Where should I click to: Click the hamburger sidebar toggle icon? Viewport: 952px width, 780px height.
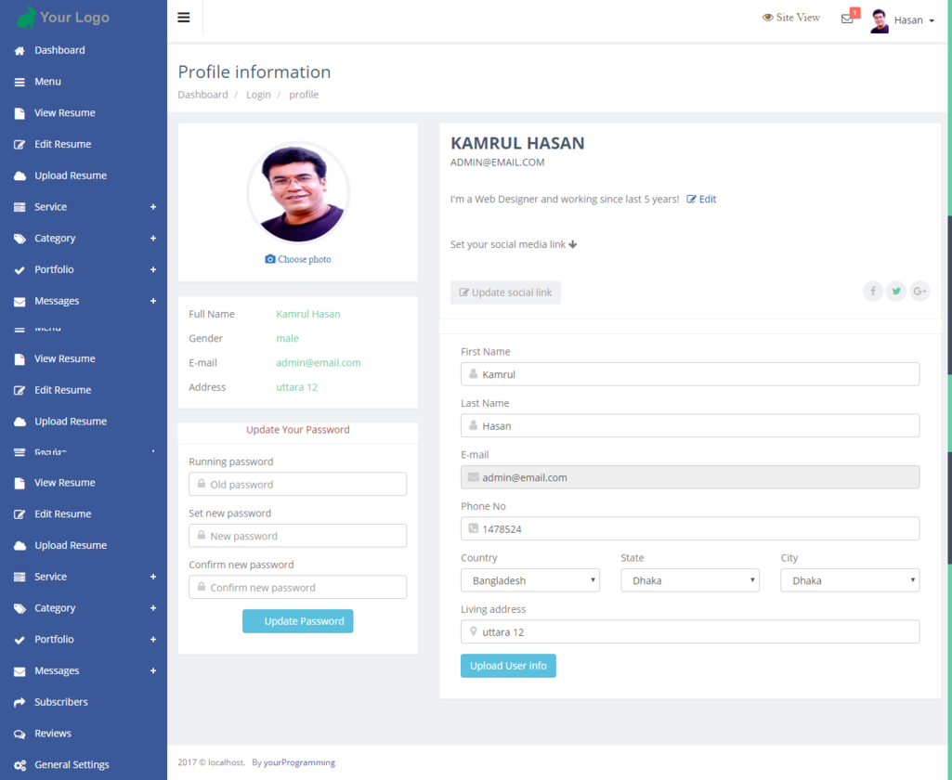(184, 18)
